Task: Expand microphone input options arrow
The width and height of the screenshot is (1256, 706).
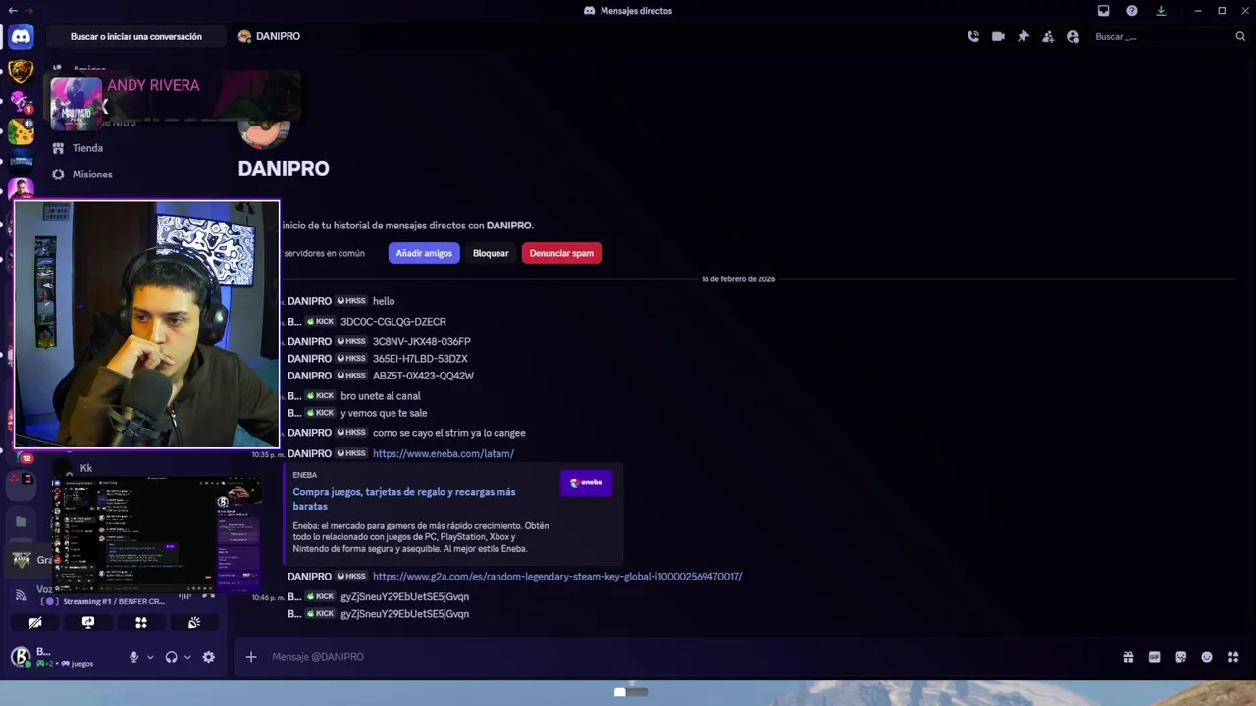Action: (x=150, y=657)
